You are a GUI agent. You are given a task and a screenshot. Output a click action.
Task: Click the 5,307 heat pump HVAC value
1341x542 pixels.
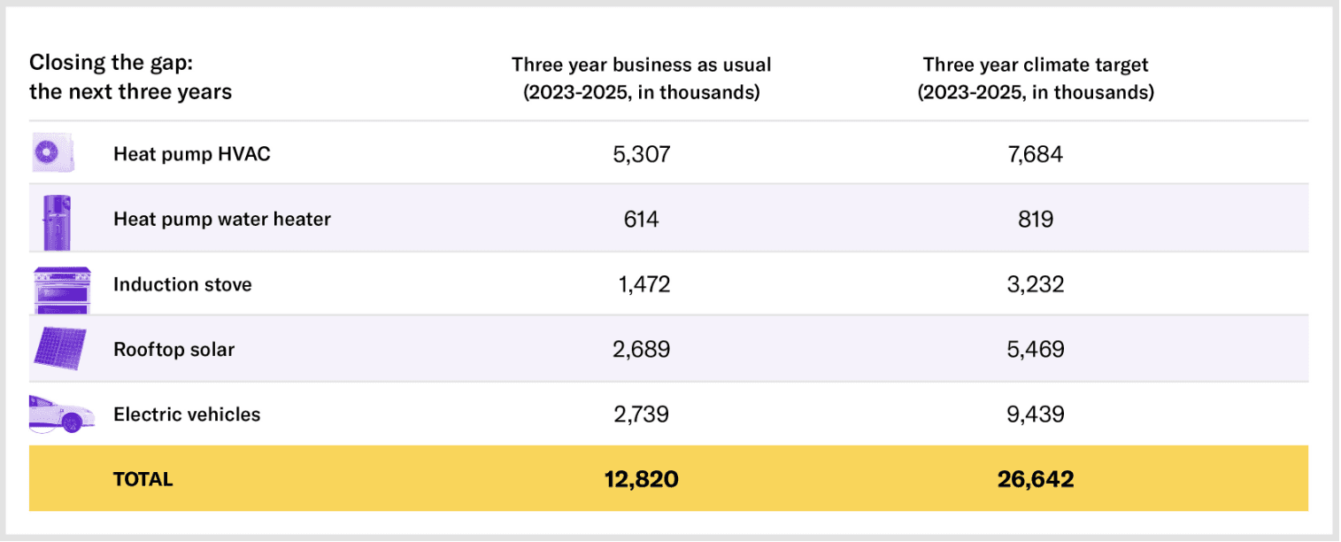642,154
